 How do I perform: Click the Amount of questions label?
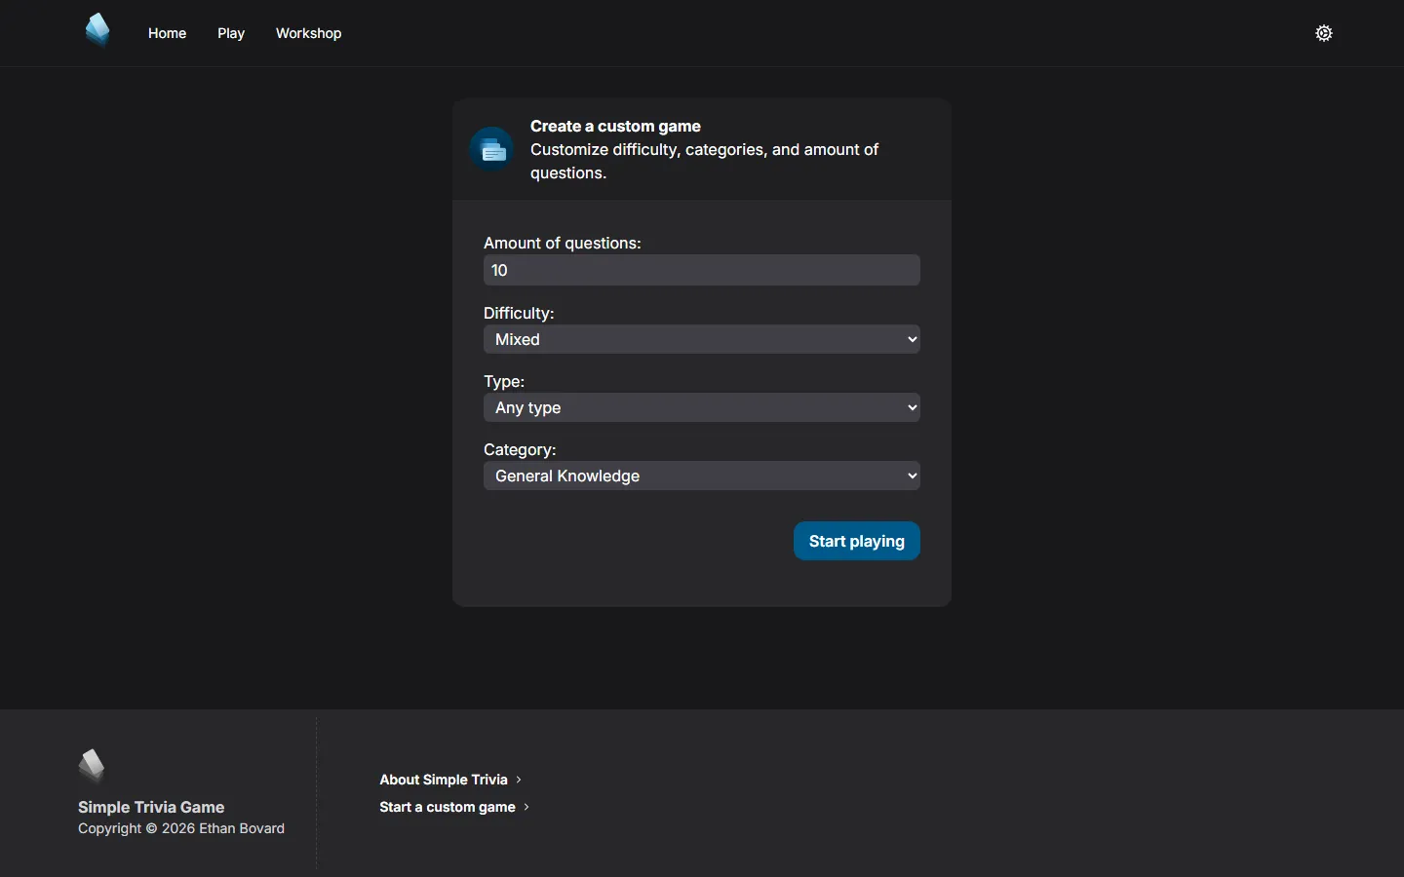pos(563,243)
